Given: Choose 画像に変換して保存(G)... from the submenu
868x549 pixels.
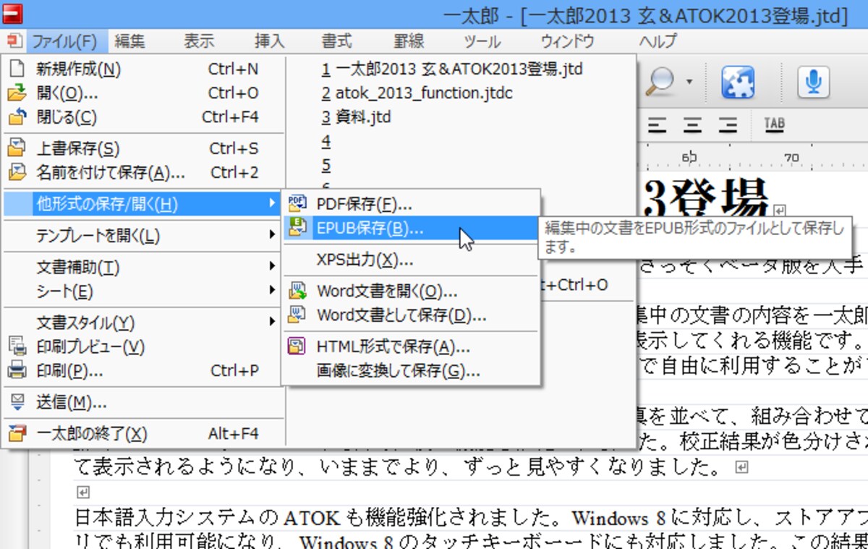Looking at the screenshot, I should coord(410,371).
